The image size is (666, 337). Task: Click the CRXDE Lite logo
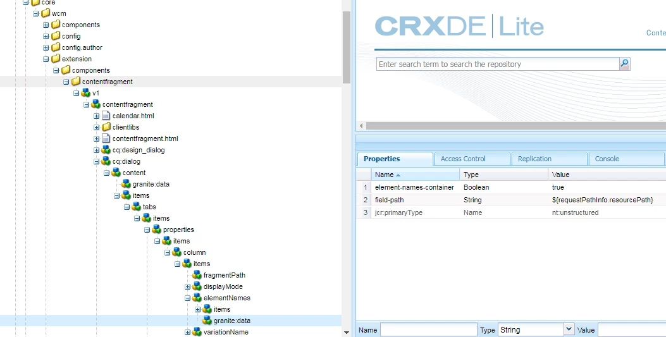459,27
